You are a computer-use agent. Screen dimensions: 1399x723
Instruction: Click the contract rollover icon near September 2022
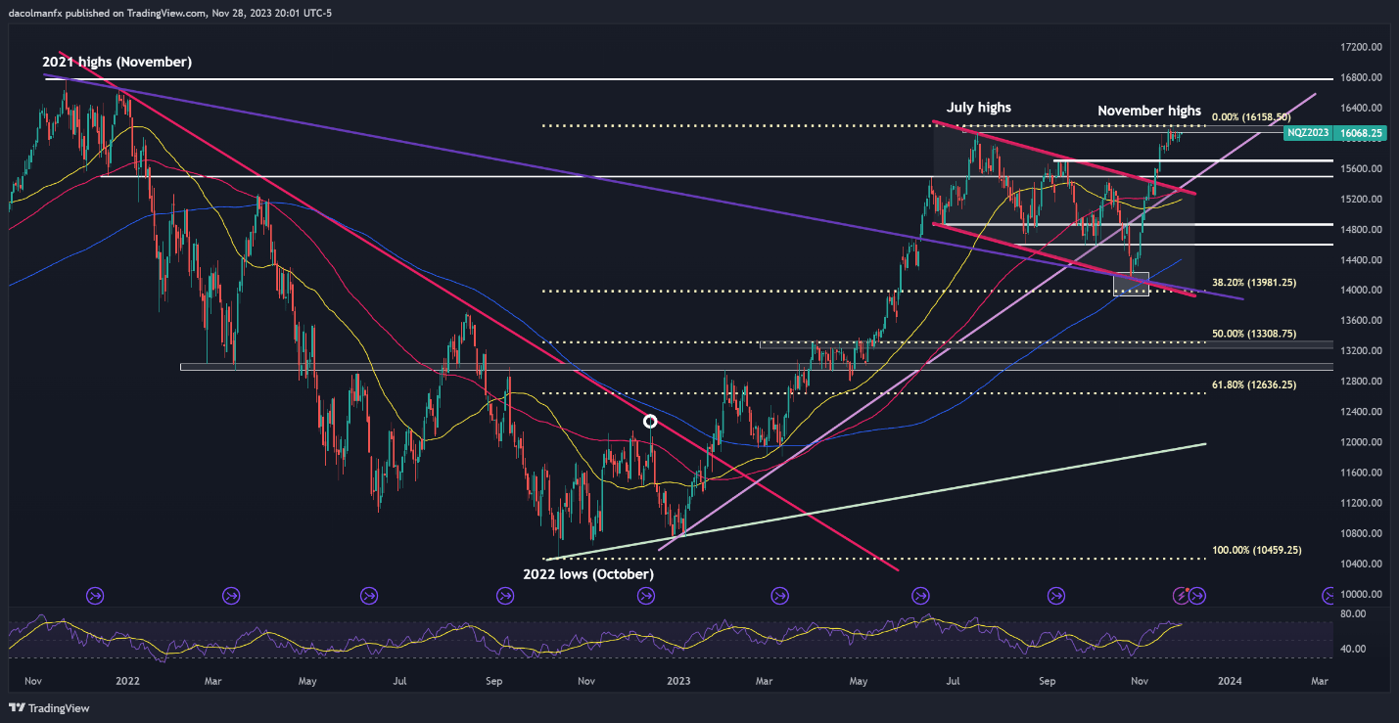coord(505,594)
